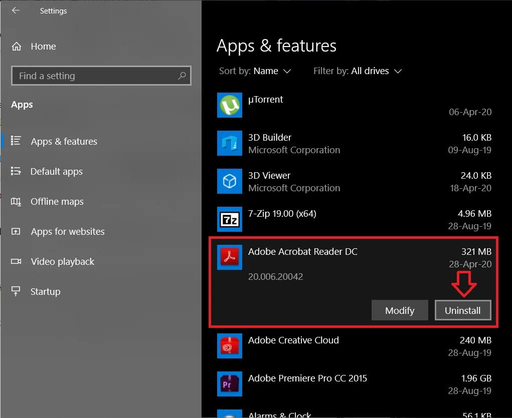Click the 16.0 KB size value
The image size is (512, 418).
coord(477,138)
